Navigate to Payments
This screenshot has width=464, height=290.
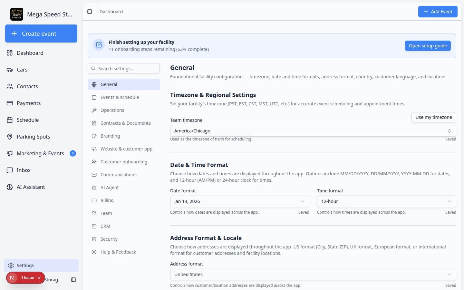[x=41, y=103]
